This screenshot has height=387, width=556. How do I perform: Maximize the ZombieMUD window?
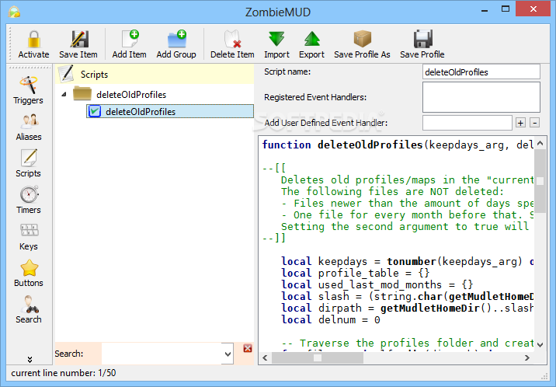(x=506, y=9)
